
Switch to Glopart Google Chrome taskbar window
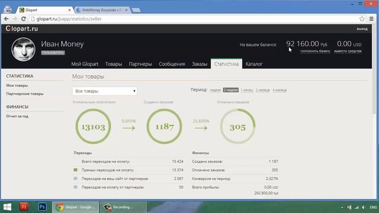coord(76,207)
